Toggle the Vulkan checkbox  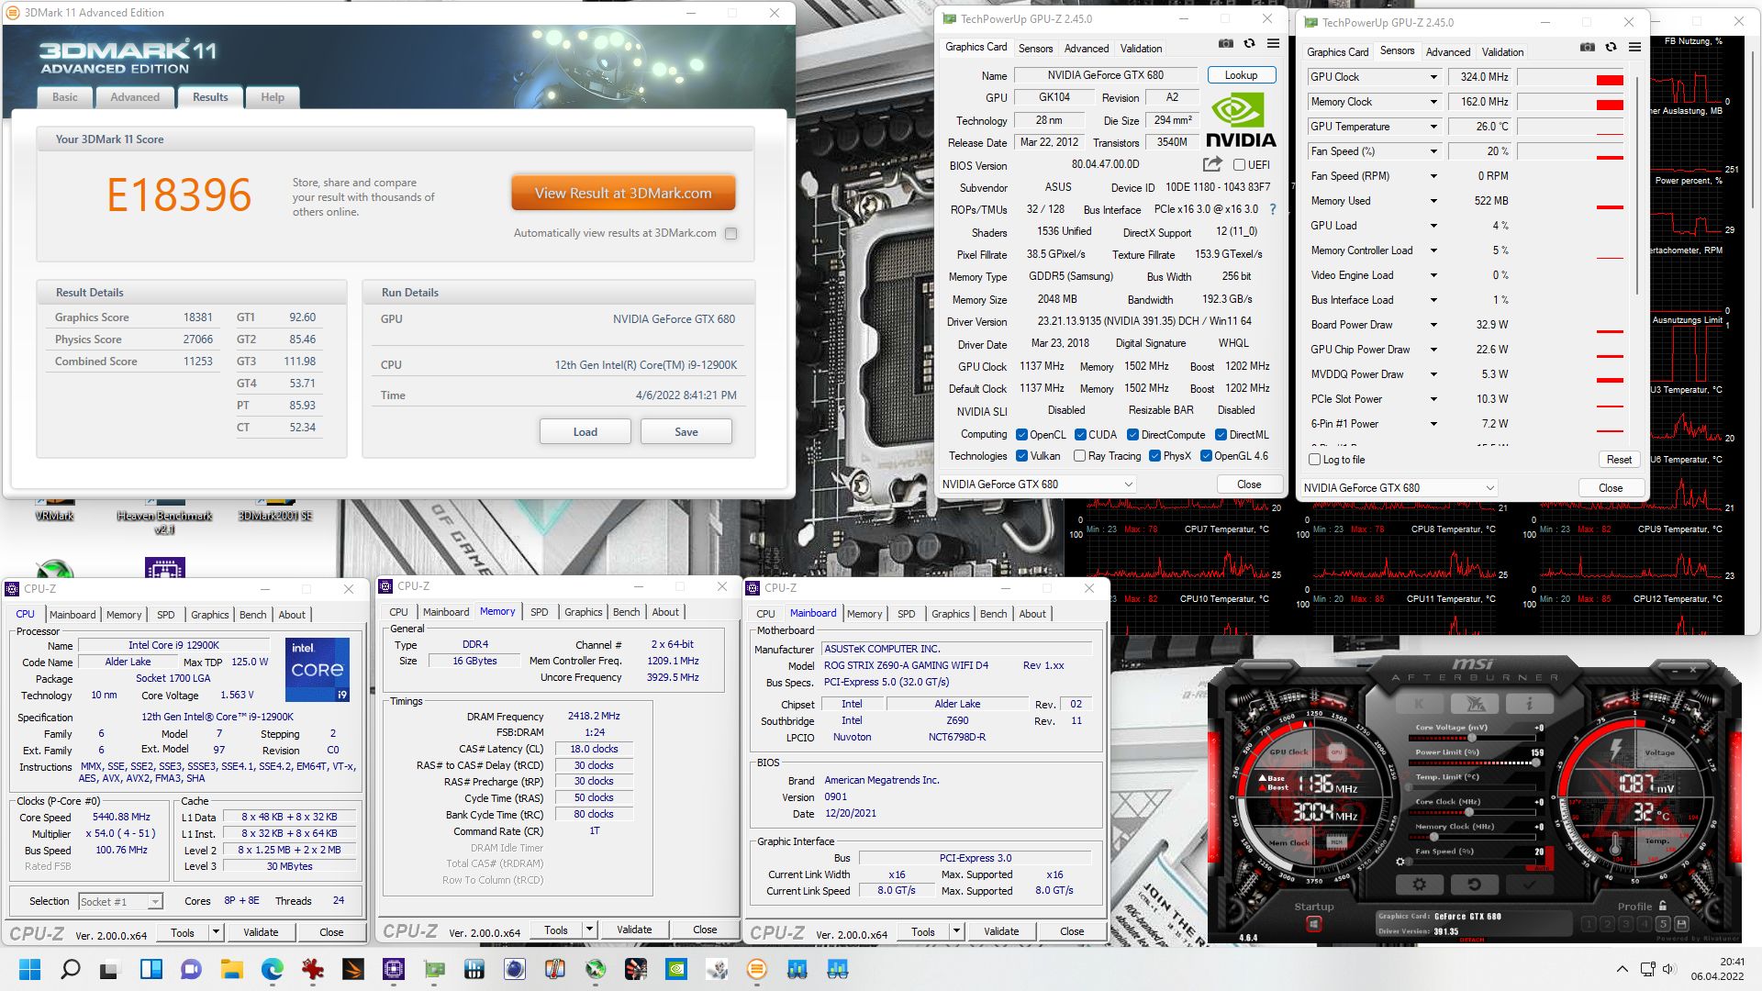[1021, 456]
